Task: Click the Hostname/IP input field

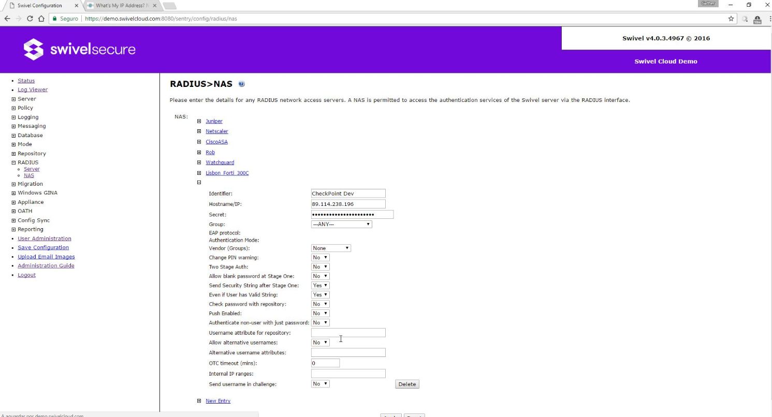Action: tap(348, 204)
